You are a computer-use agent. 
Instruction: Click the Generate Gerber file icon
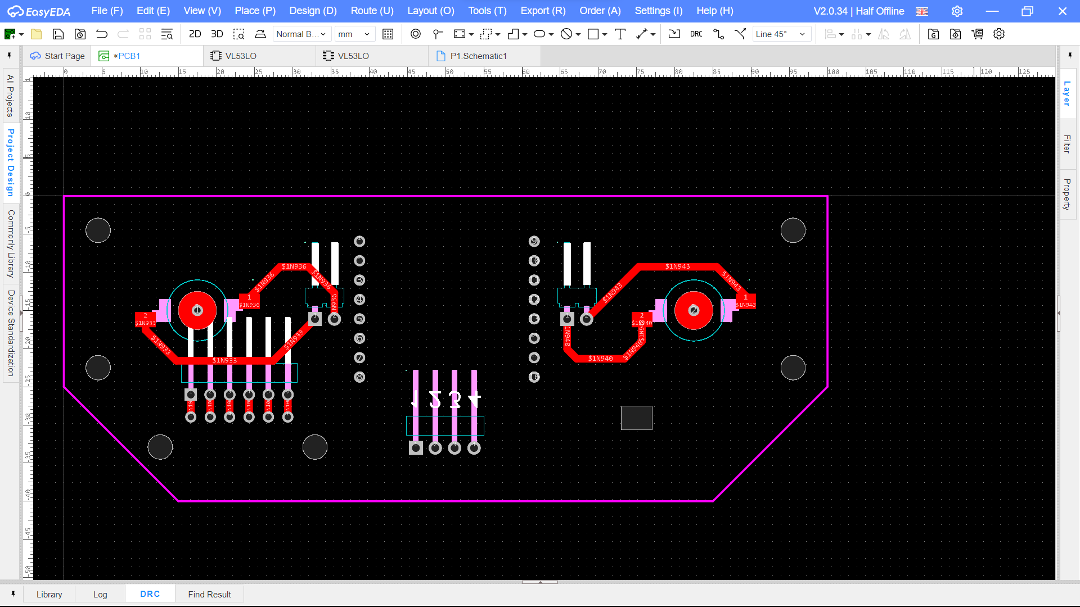point(933,34)
